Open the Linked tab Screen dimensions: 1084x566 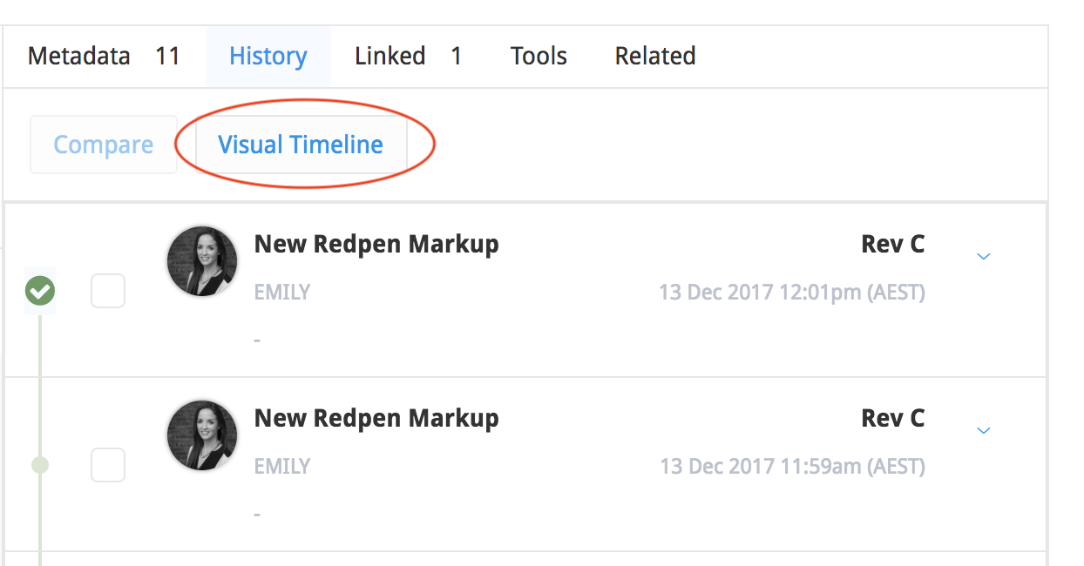click(x=408, y=57)
